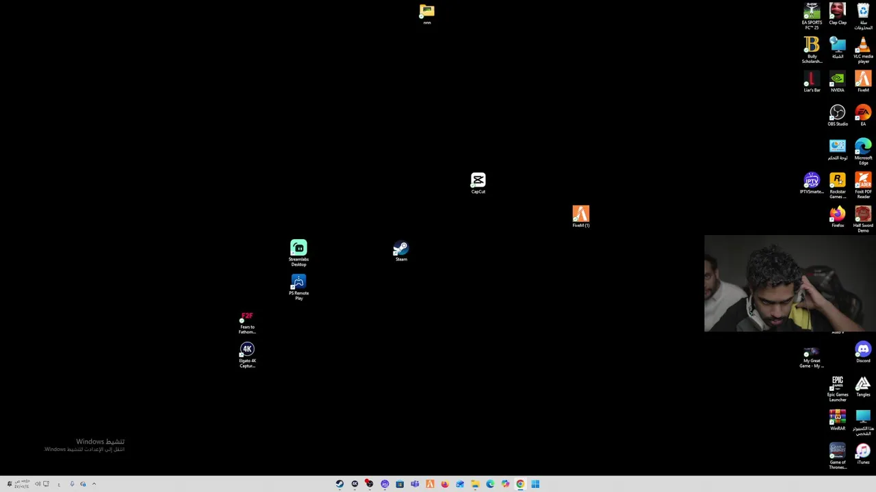
Task: Open the Liar's Bar shortcut
Action: coord(812,81)
